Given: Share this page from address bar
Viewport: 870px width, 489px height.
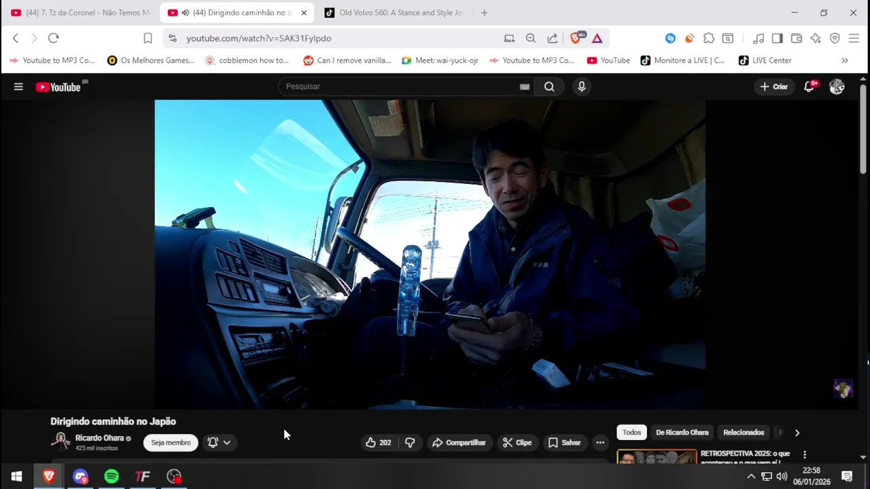Looking at the screenshot, I should (x=552, y=38).
